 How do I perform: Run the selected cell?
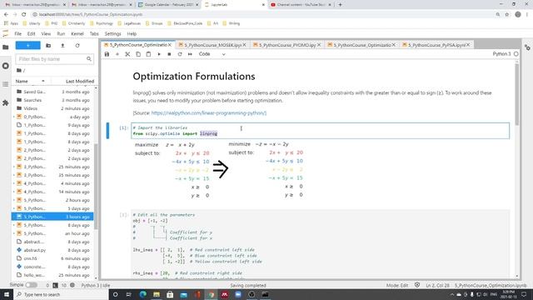tap(159, 54)
